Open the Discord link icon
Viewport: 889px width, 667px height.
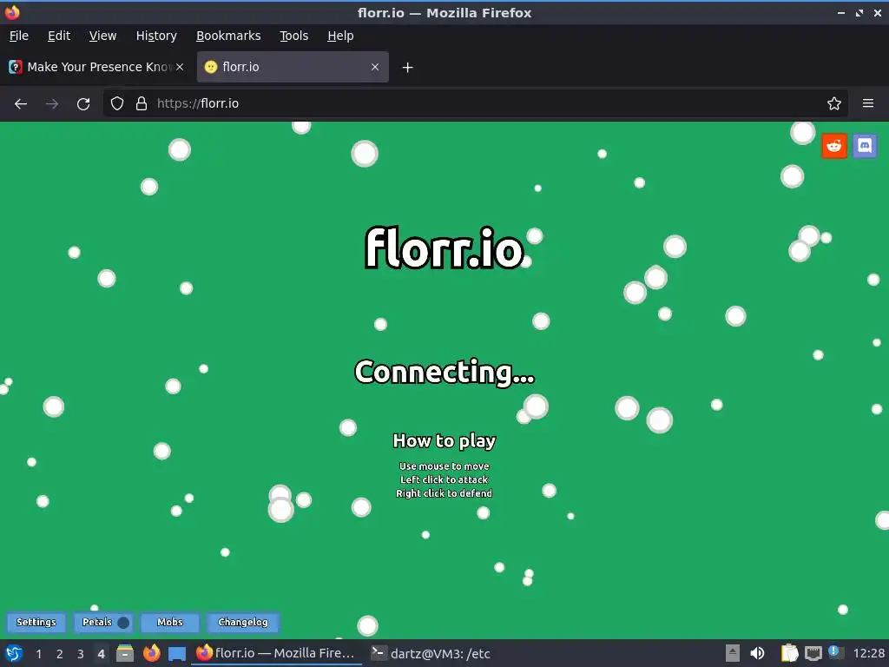click(865, 146)
